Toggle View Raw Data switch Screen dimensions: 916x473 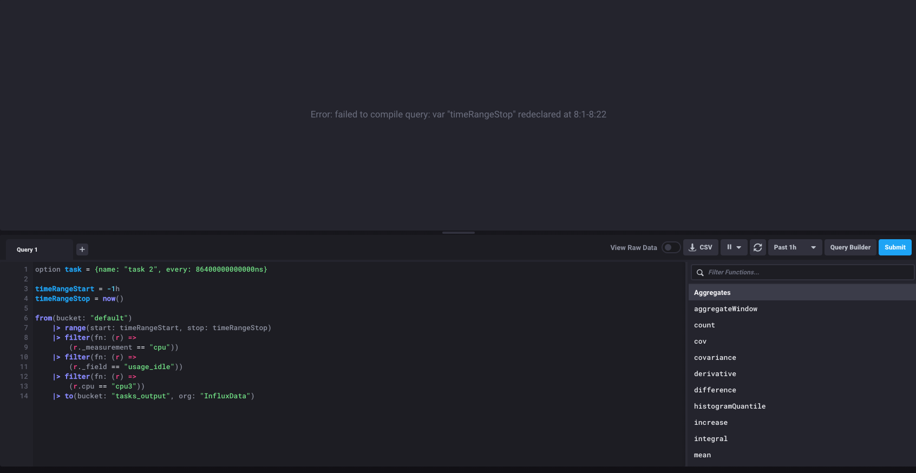[671, 247]
